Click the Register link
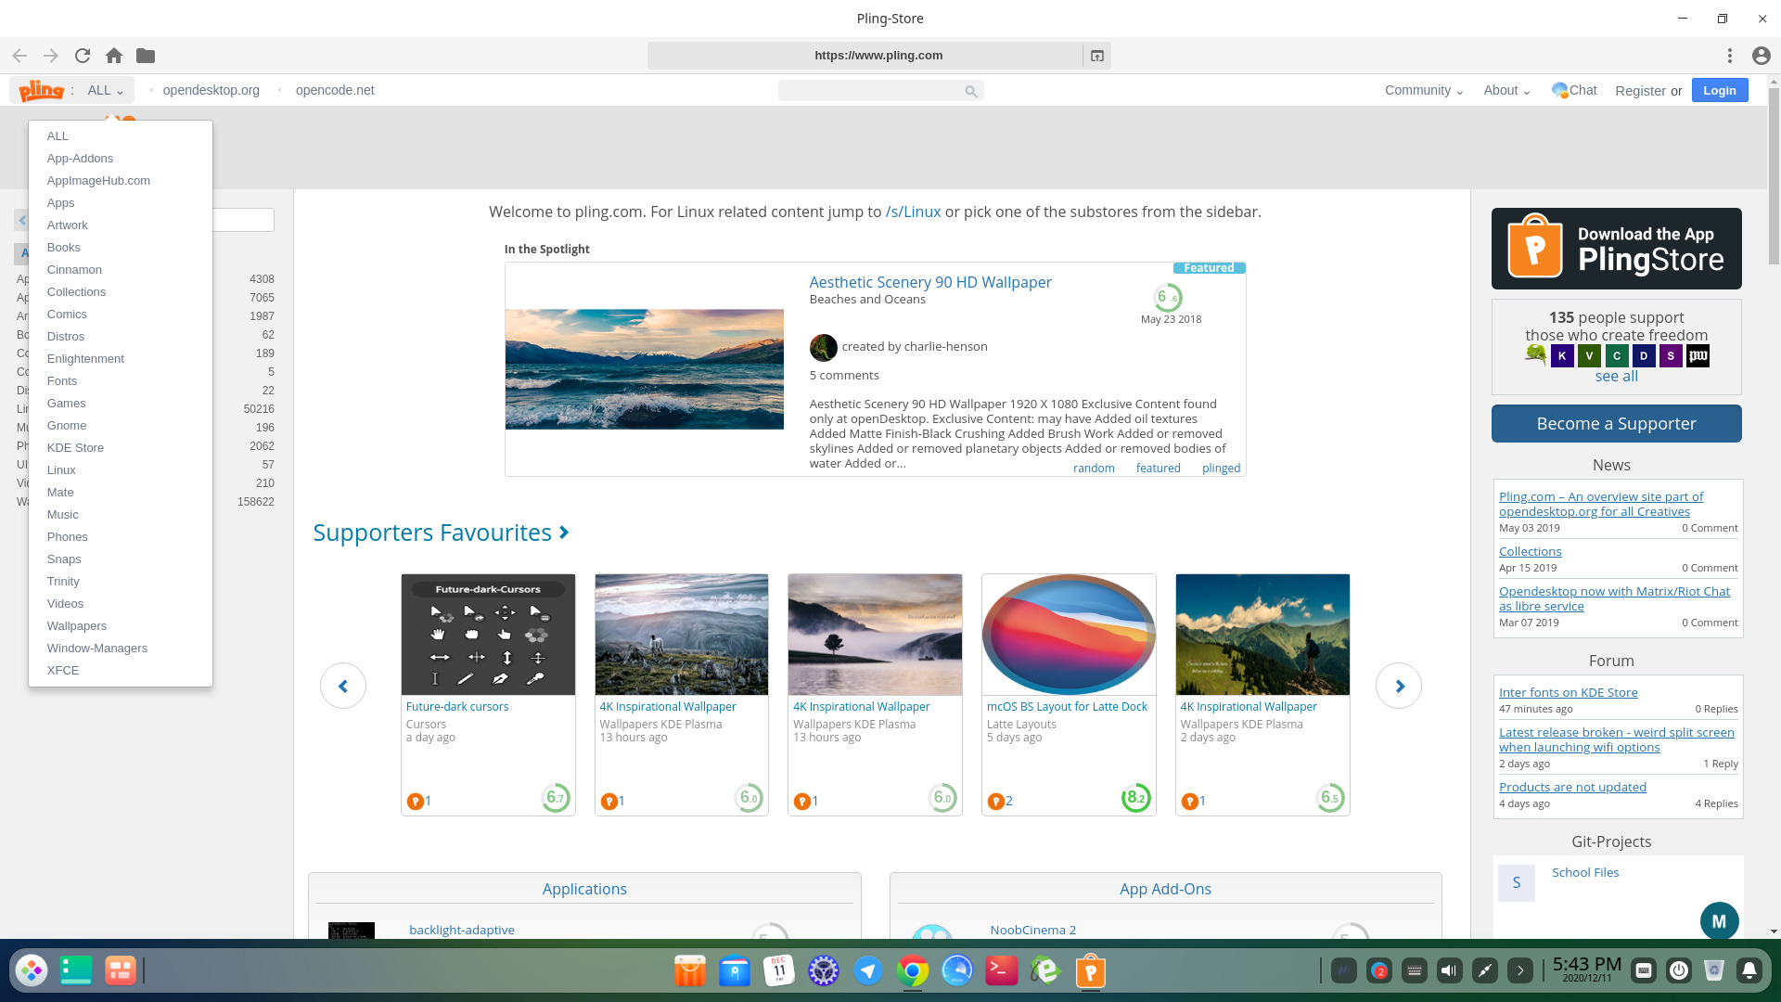 point(1640,91)
